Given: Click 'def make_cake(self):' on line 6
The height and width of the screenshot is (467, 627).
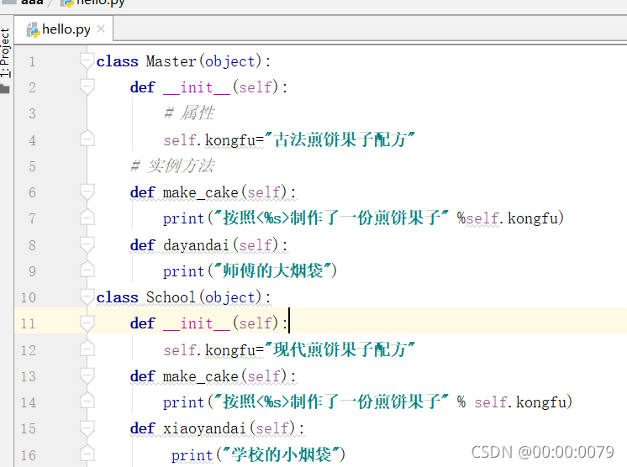Looking at the screenshot, I should (x=213, y=192).
